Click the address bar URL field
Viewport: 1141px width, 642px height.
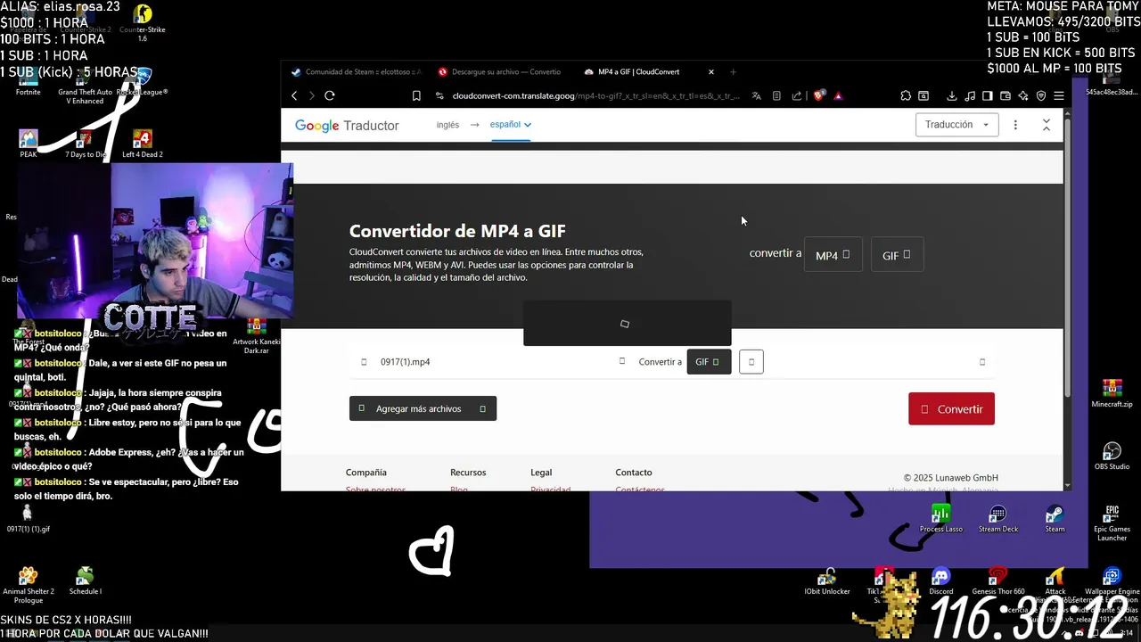(x=595, y=95)
